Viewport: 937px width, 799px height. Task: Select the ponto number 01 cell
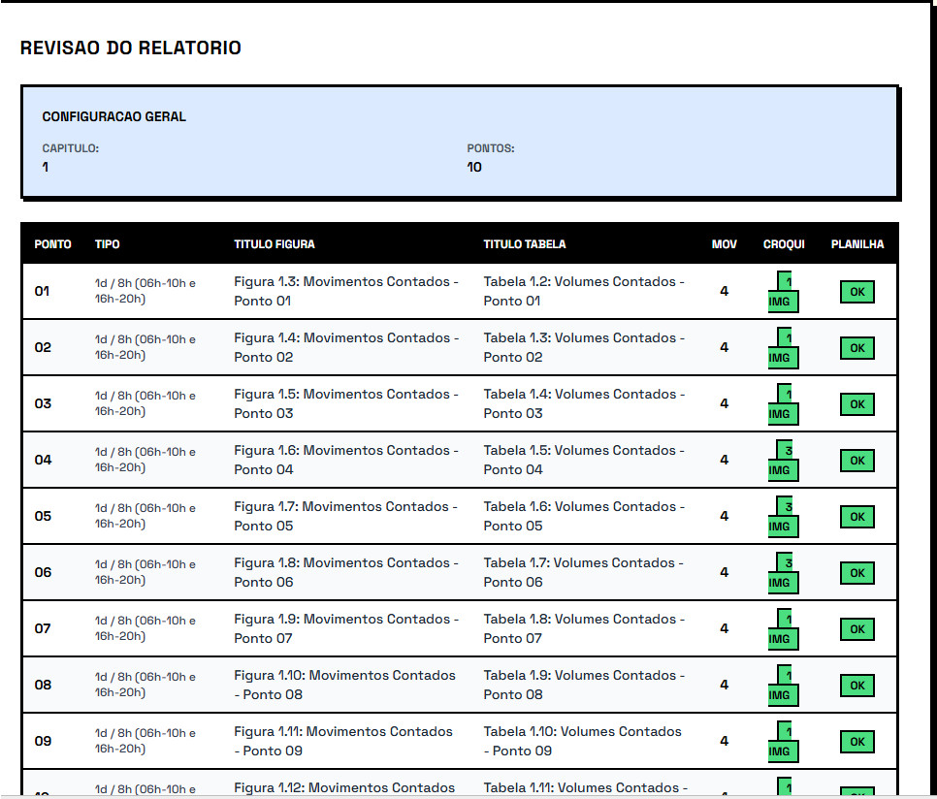coord(42,292)
